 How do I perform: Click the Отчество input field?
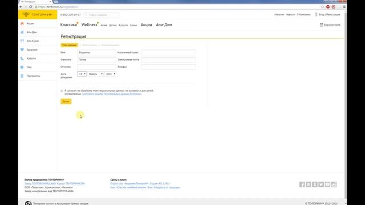click(96, 67)
